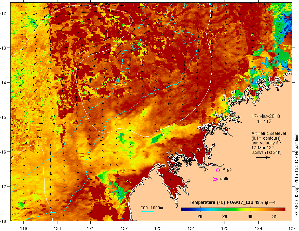Click longitude axis label 125

(225, 228)
